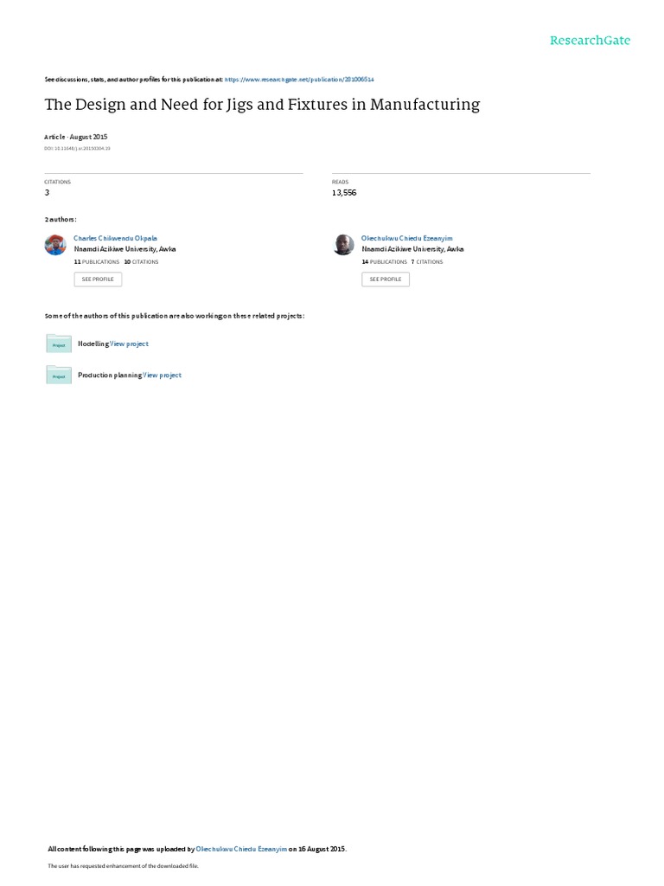The image size is (664, 886).
Task: Open Charles Chikwendu Okpala author name link
Action: (x=115, y=239)
